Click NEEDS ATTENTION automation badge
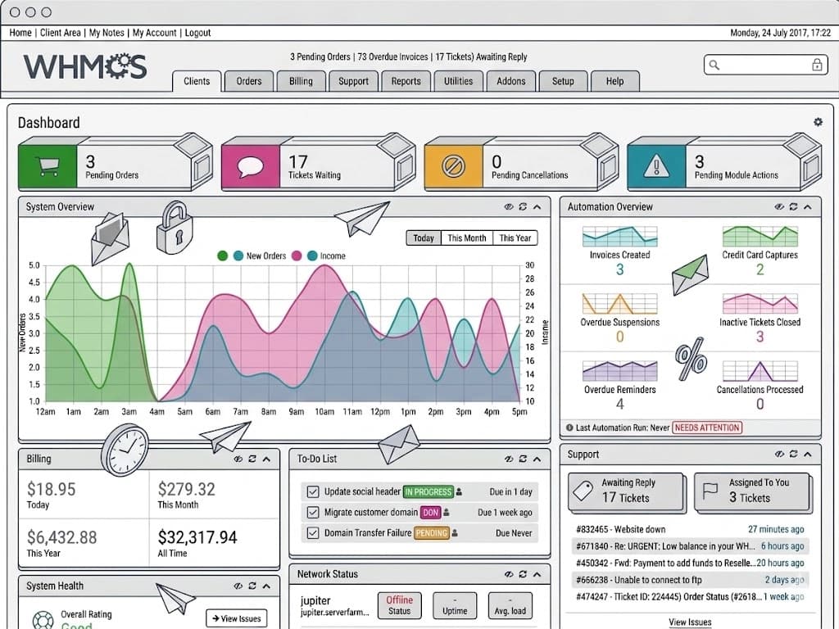This screenshot has width=839, height=629. click(707, 428)
